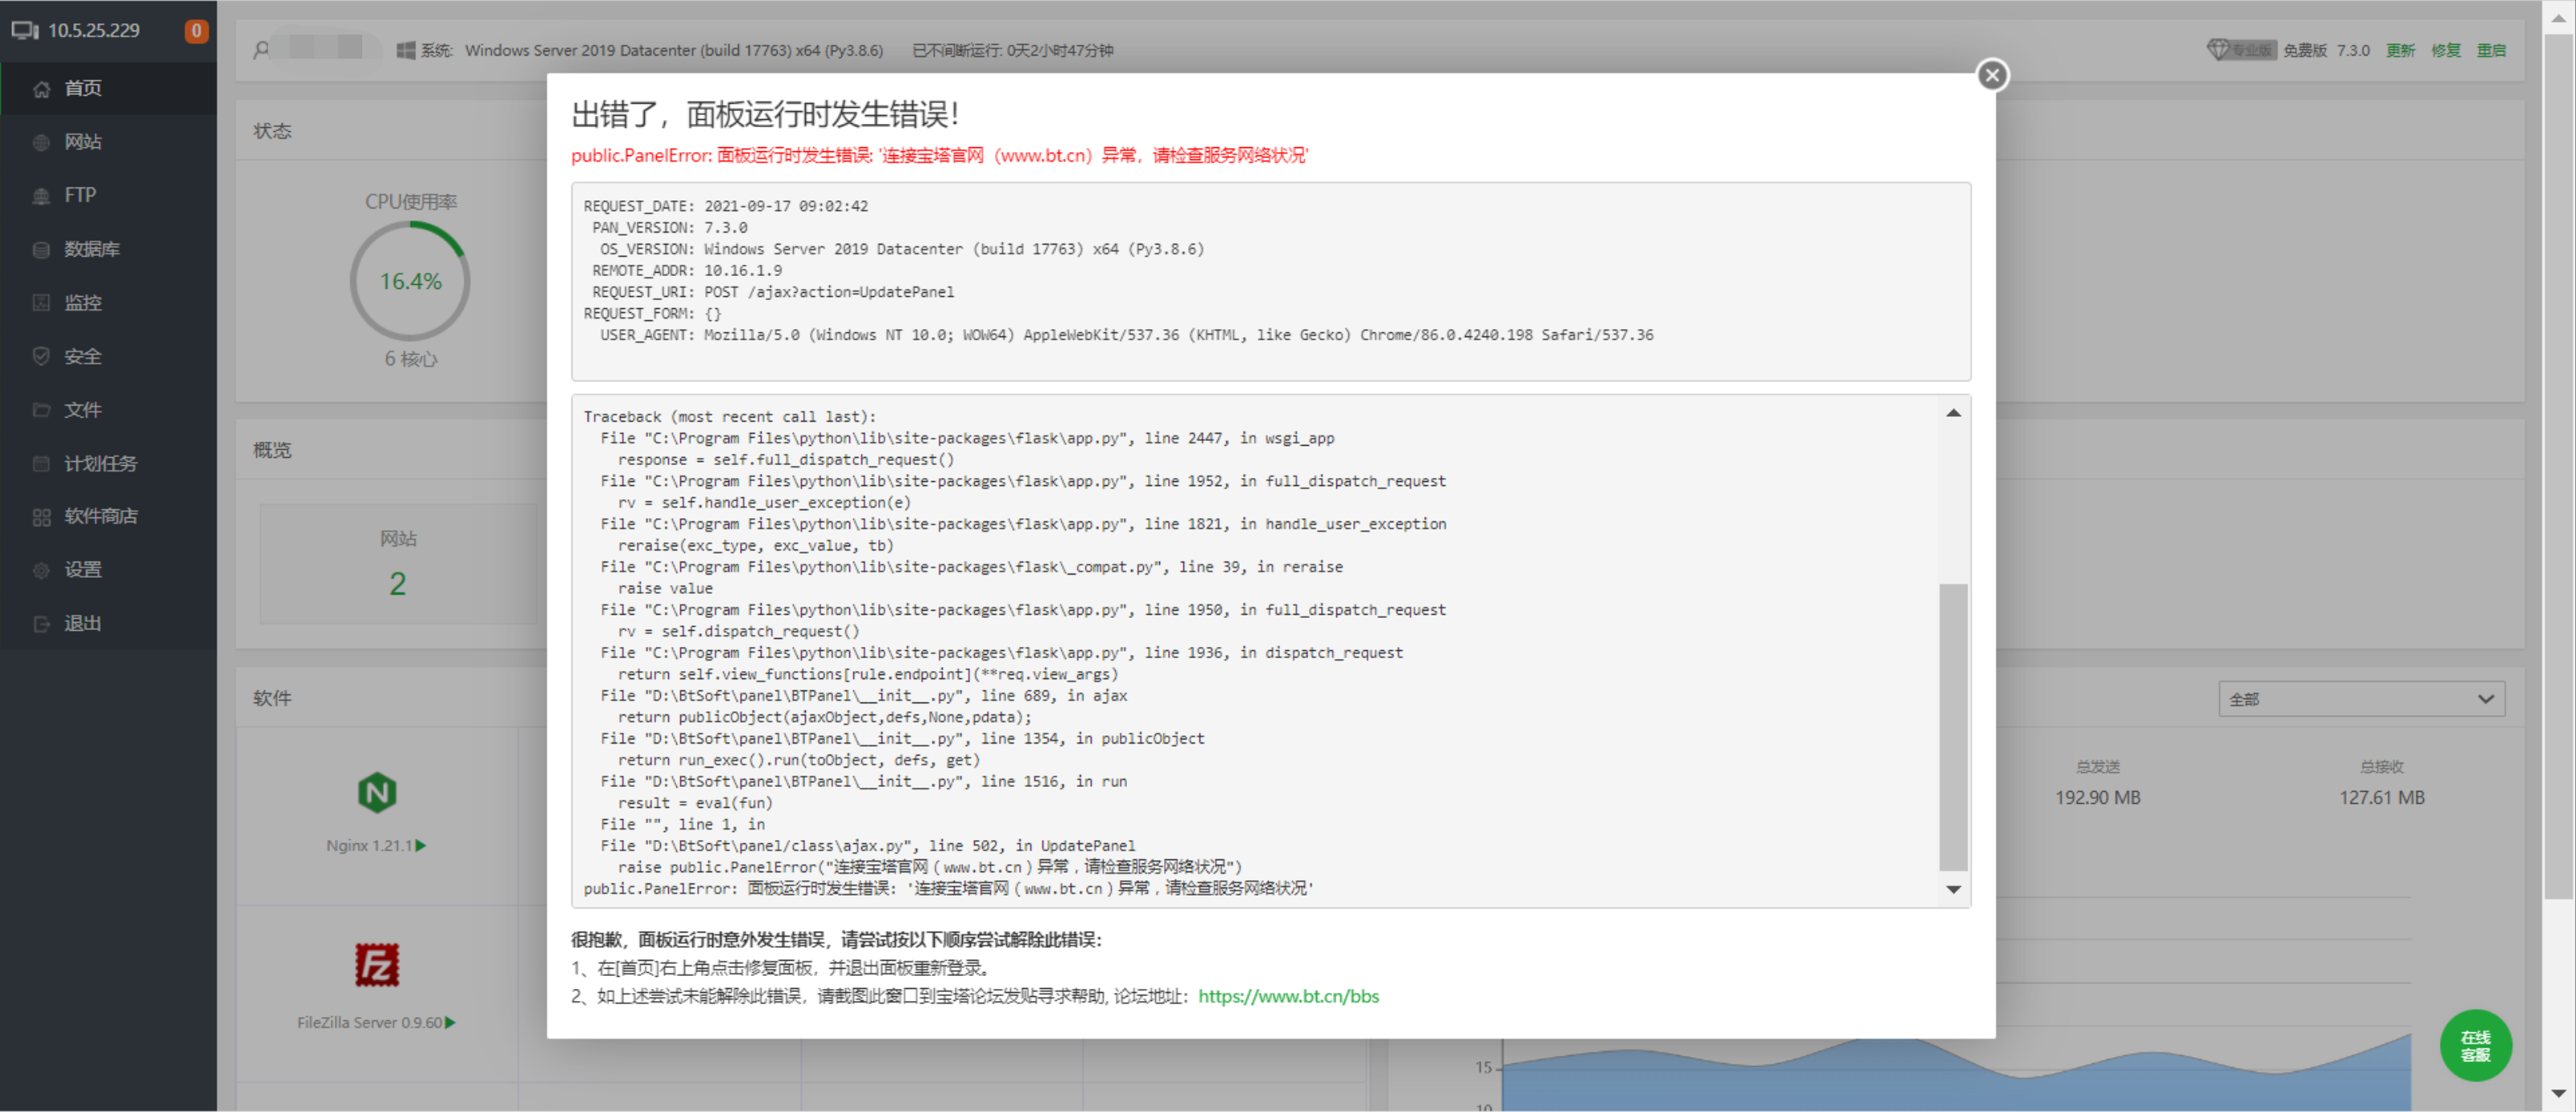Screen dimensions: 2576x1112
Task: Click the grid icon beside 软件商店
Action: click(x=41, y=517)
